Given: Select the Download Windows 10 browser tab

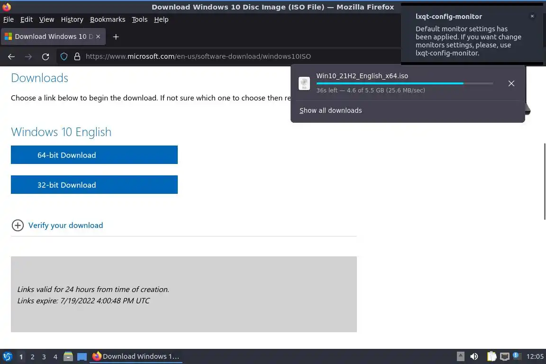Looking at the screenshot, I should tap(53, 36).
